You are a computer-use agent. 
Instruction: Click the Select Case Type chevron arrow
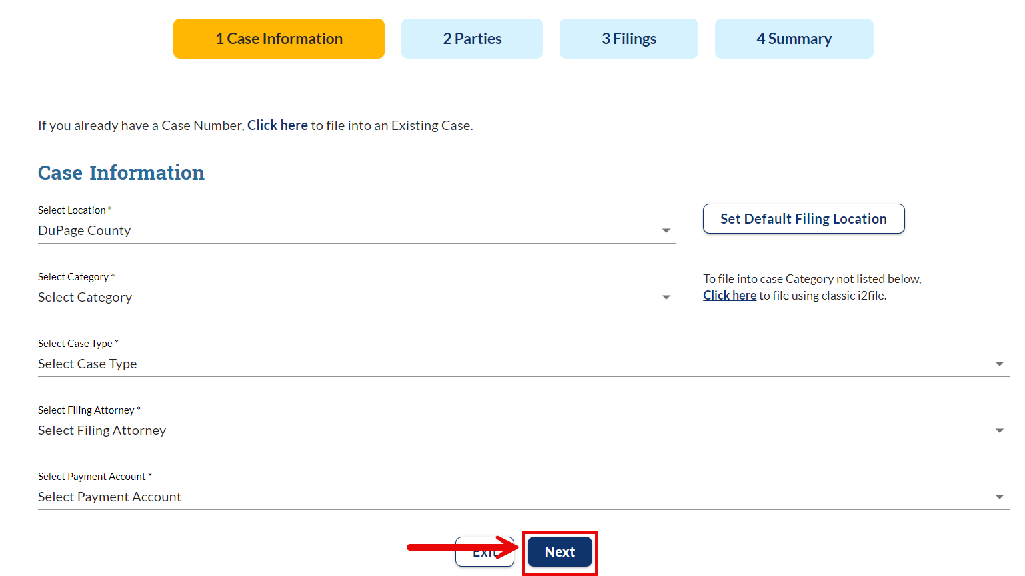click(x=999, y=364)
